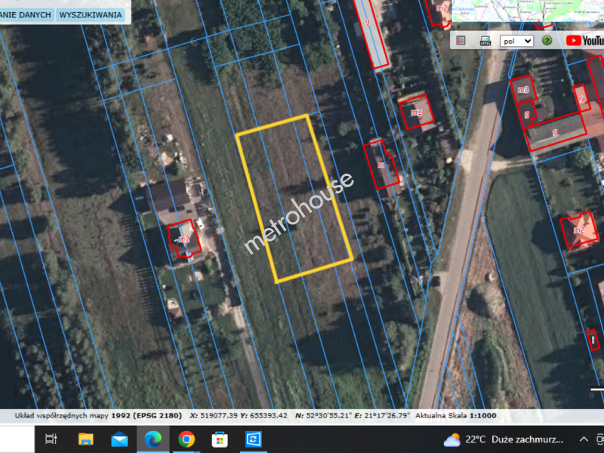Click the N latitude value 52°30'55.21"

point(329,416)
